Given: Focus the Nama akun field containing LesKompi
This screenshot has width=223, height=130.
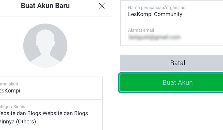Looking at the screenshot, I should tap(51, 88).
